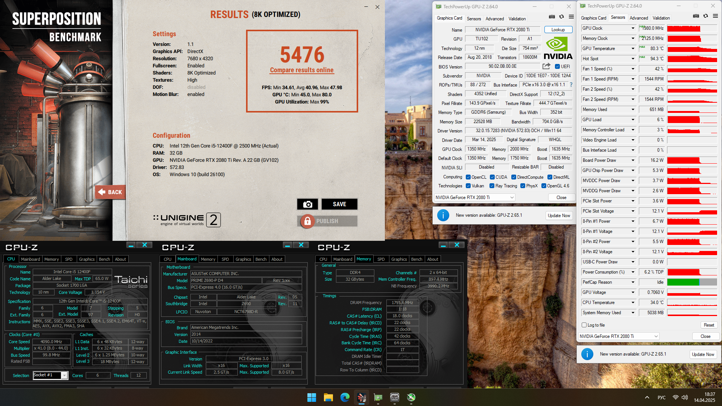722x406 pixels.
Task: Open the Sensors tab in the left GPU-Z window
Action: click(x=474, y=19)
